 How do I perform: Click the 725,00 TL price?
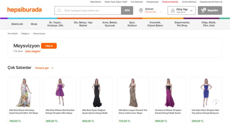(124, 121)
